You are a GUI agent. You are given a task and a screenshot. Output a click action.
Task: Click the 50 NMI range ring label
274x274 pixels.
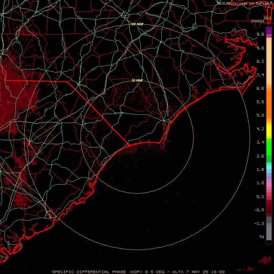(137, 80)
